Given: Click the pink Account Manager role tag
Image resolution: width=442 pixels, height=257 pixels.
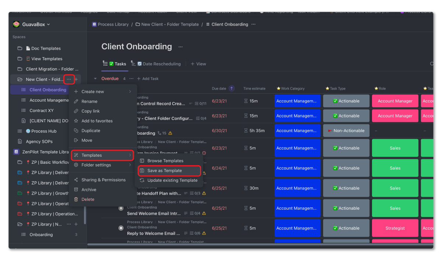Looking at the screenshot, I should click(395, 101).
